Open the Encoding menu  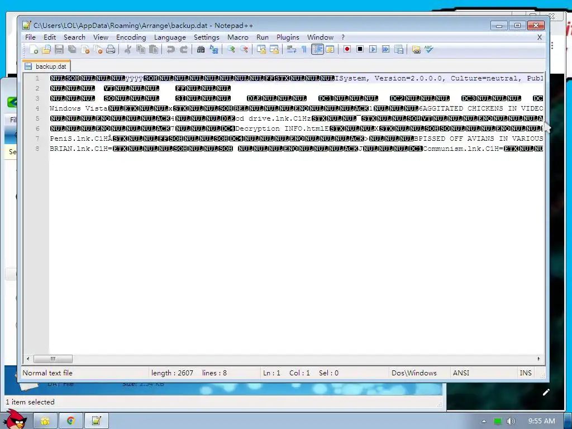(x=131, y=37)
